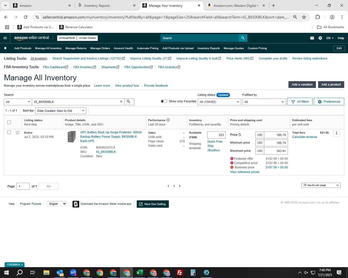
Task: Open Zoom from the taskbar
Action: point(73,273)
